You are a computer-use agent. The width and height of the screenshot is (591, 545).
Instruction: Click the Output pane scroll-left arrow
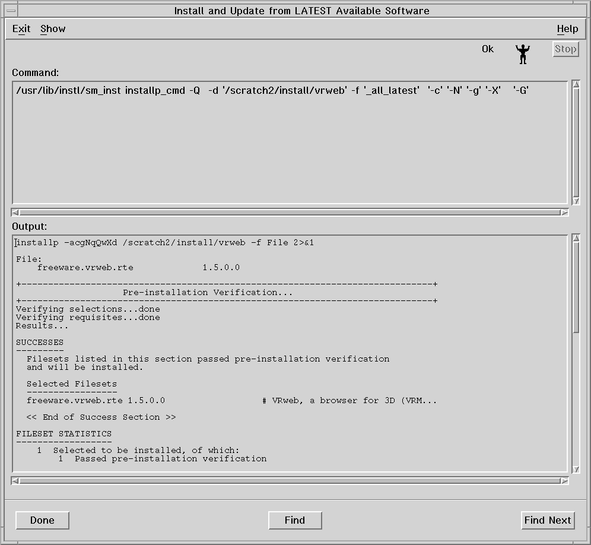tap(15, 481)
